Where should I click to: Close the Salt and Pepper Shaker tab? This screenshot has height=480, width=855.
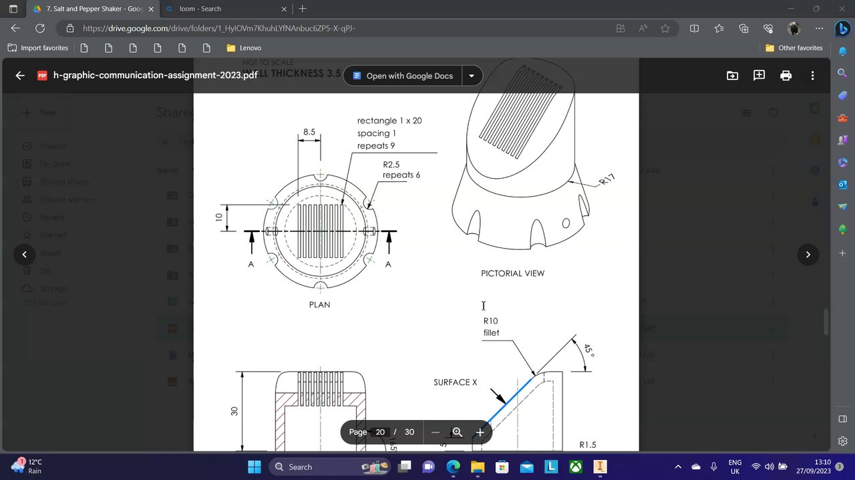pos(150,9)
